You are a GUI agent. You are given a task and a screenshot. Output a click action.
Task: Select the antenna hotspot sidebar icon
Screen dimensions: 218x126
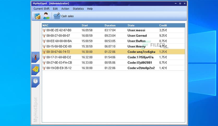coord(35,57)
